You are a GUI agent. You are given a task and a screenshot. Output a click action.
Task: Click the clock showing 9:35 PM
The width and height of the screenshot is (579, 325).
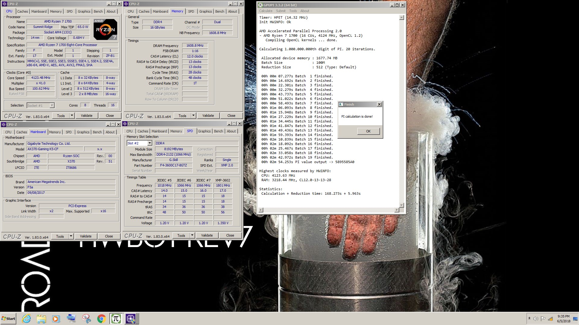[563, 316]
